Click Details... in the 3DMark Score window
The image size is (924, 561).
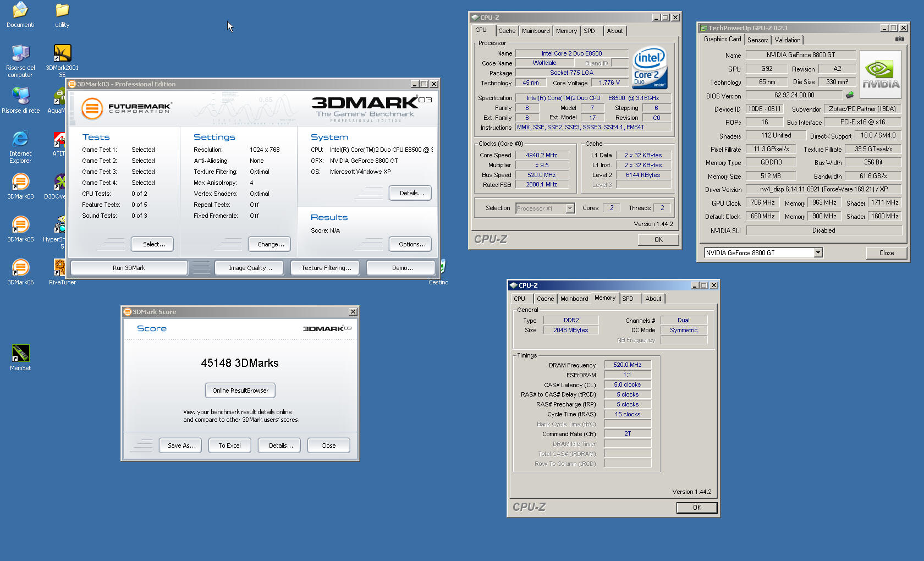coord(279,446)
